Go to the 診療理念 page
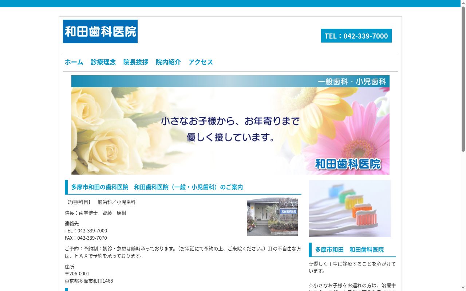The image size is (466, 291). [103, 62]
